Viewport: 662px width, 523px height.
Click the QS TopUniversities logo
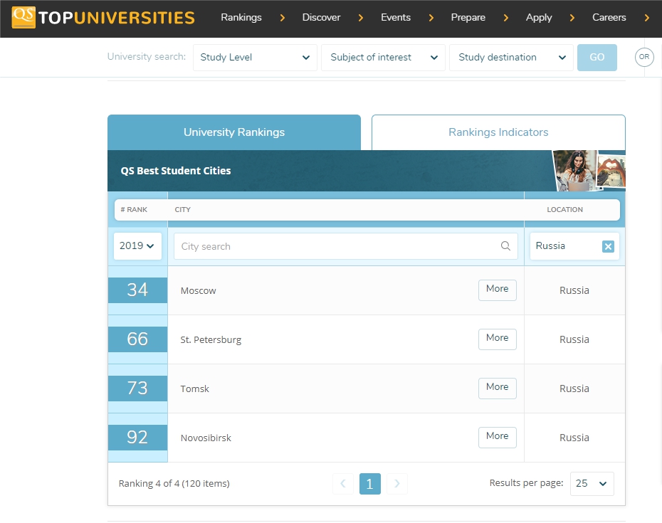coord(103,17)
